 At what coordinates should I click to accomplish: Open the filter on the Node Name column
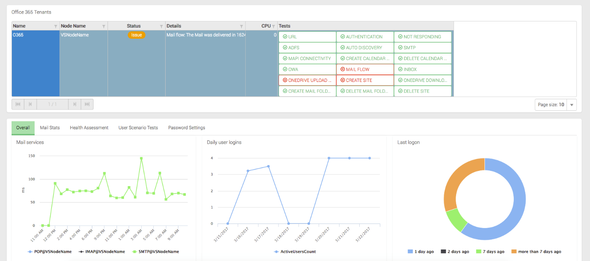[104, 26]
